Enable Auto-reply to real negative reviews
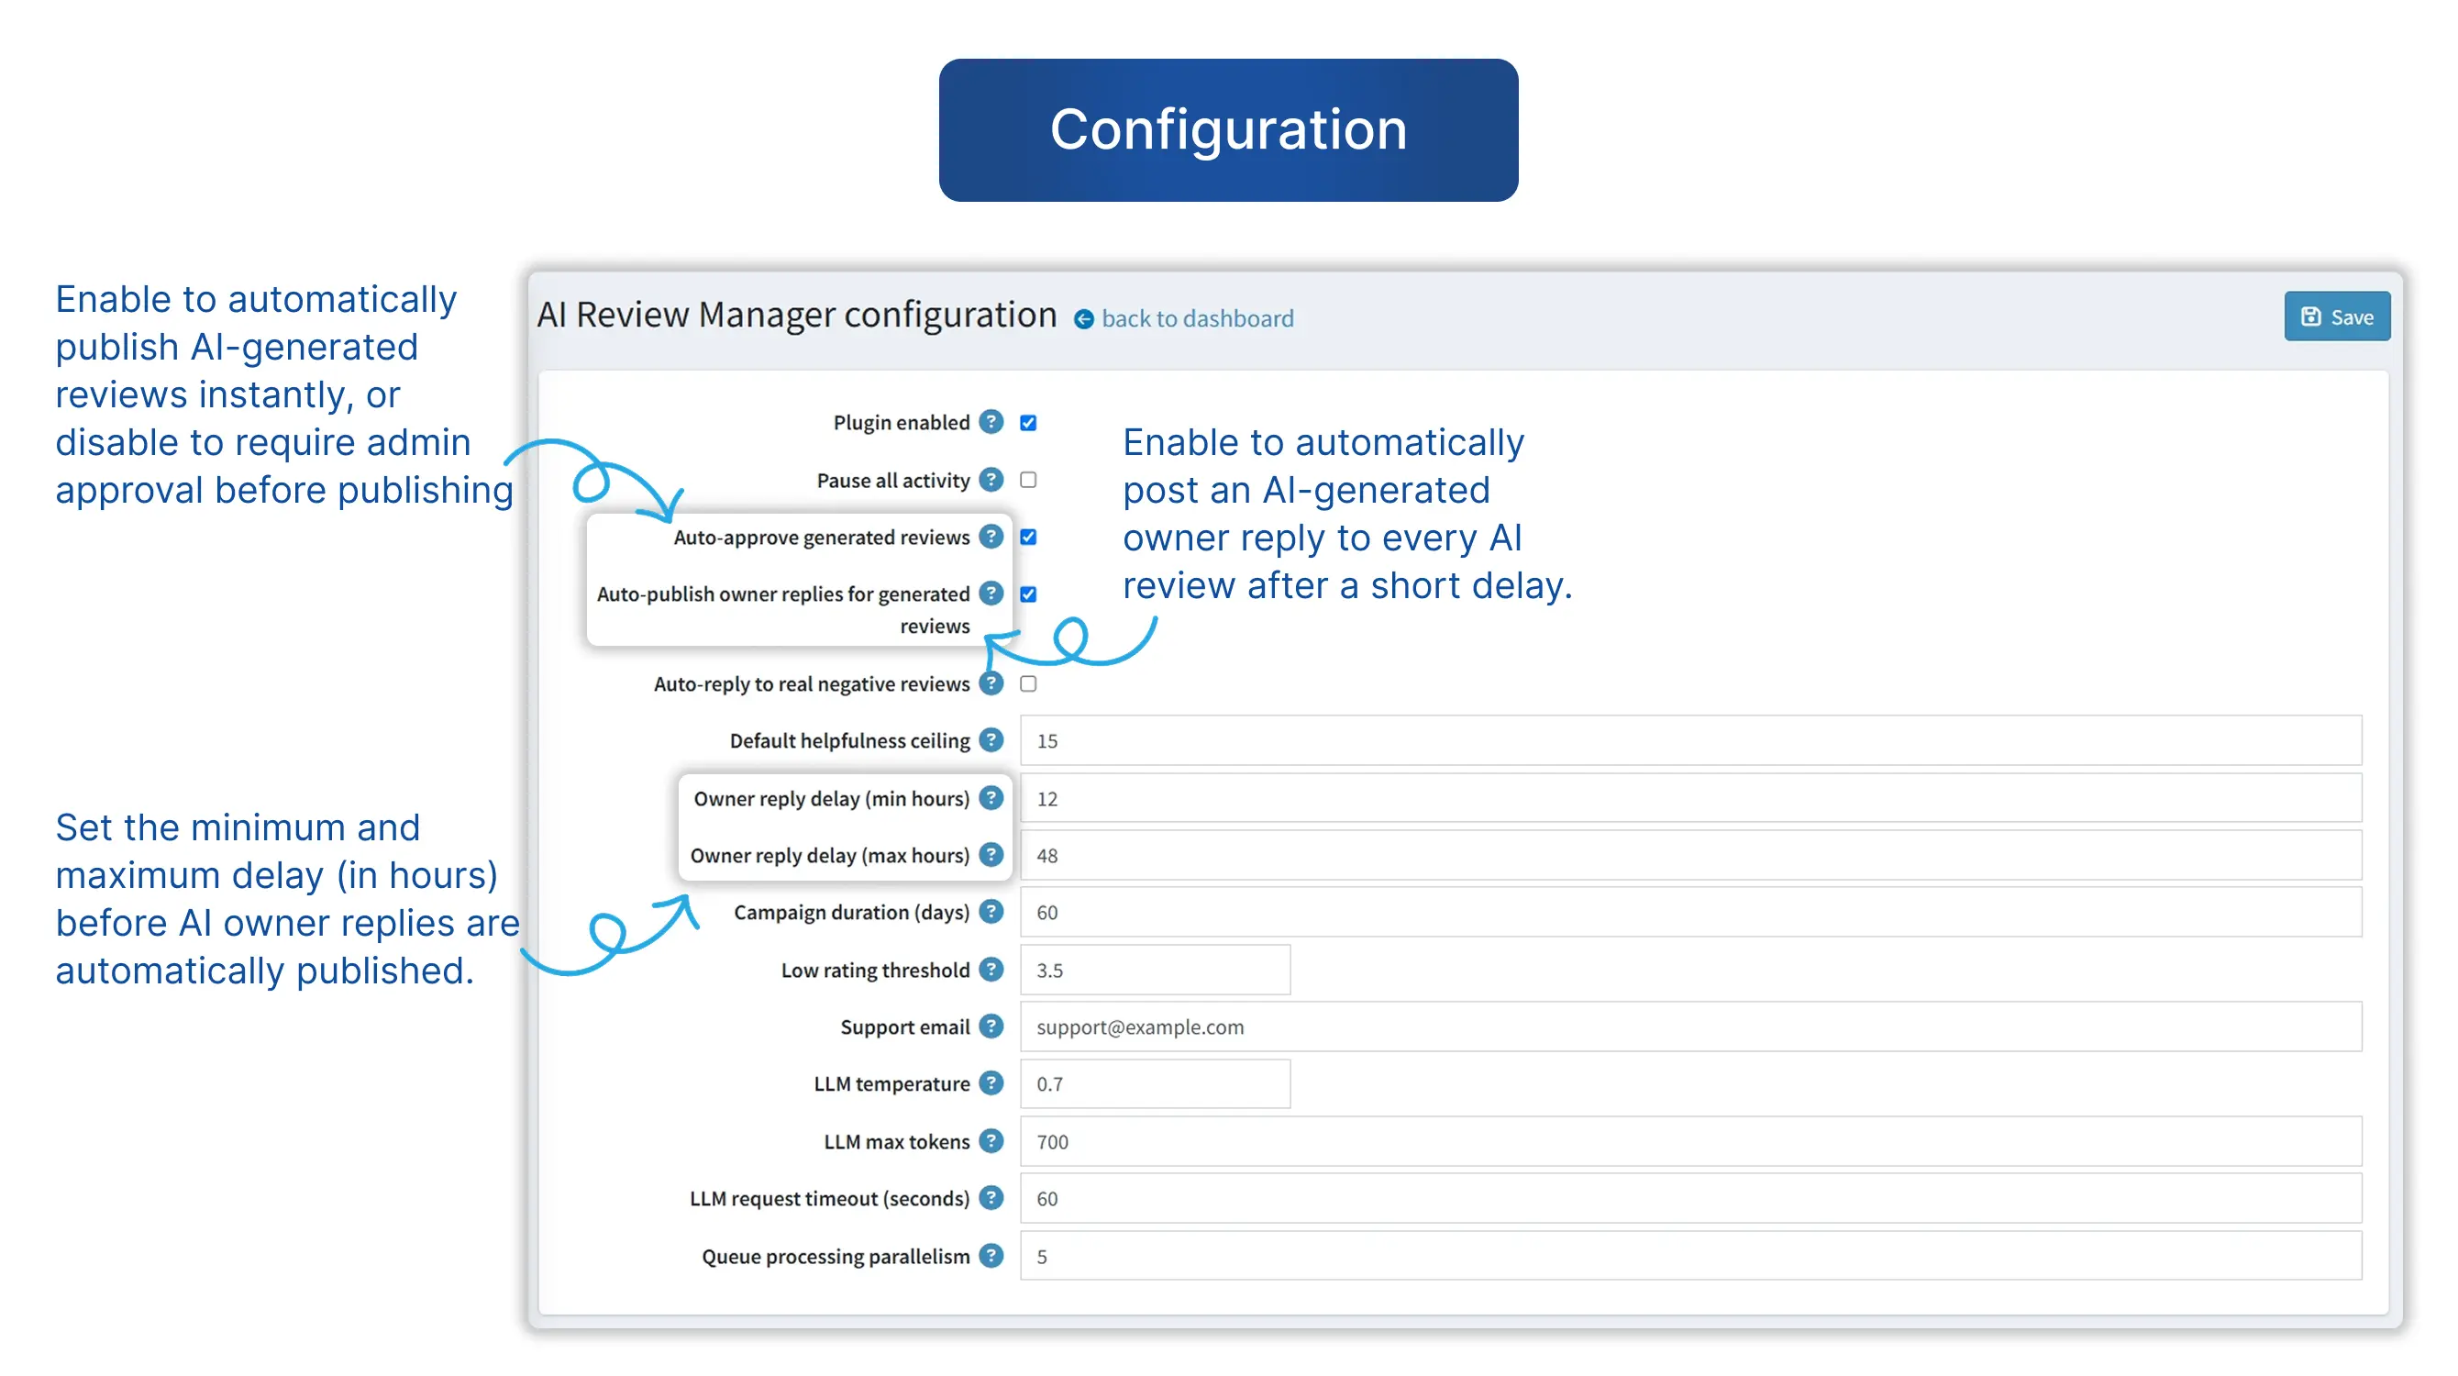The image size is (2458, 1376). pyautogui.click(x=1027, y=684)
